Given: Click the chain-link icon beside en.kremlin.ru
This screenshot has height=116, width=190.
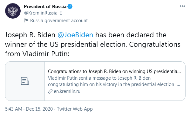Looking at the screenshot, I should coord(50,91).
